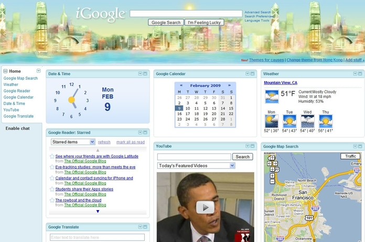
Task: Click 'mark all as read' in Reader
Action: [x=131, y=142]
